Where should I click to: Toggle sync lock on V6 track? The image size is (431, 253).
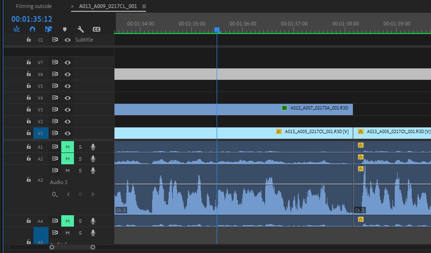(55, 74)
